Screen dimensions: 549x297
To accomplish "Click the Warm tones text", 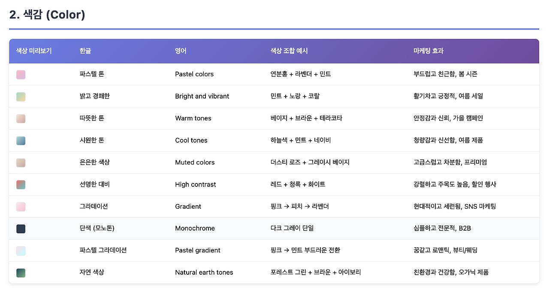I will [193, 118].
